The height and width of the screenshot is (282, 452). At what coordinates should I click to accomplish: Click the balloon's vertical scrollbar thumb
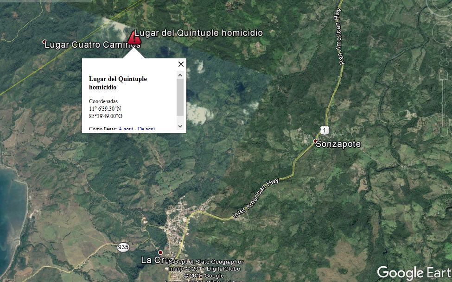click(x=180, y=97)
